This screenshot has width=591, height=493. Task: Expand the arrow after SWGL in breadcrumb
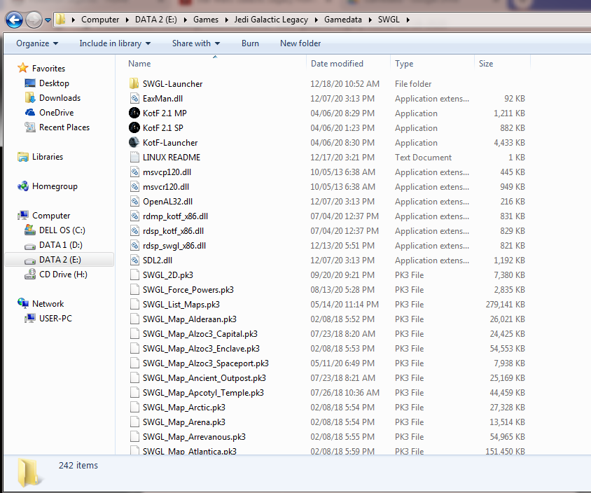(x=408, y=20)
